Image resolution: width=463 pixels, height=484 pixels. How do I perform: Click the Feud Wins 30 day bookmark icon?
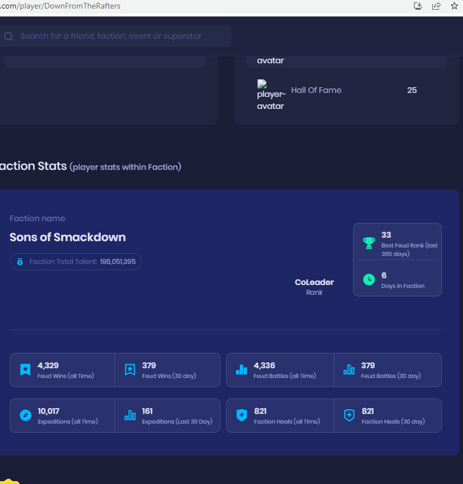pos(130,369)
